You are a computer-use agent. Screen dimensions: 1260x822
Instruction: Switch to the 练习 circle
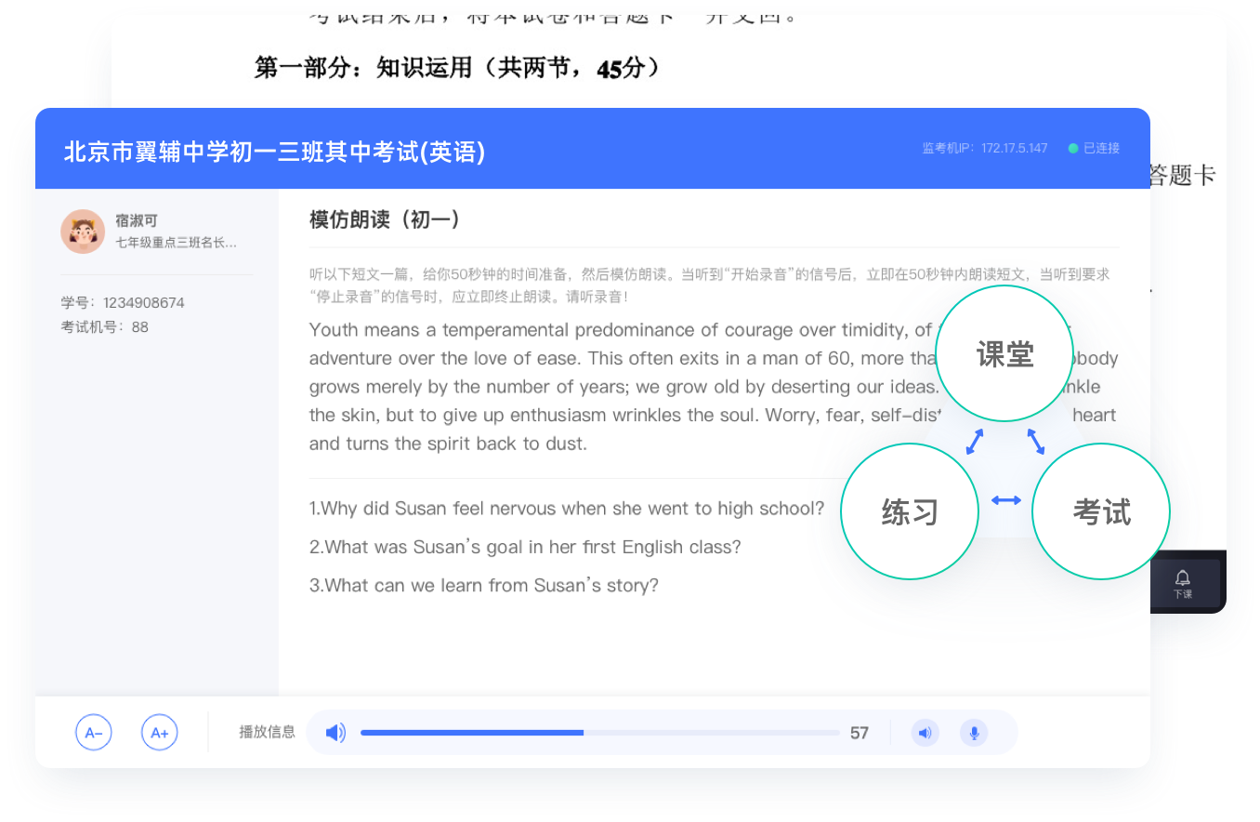(909, 511)
